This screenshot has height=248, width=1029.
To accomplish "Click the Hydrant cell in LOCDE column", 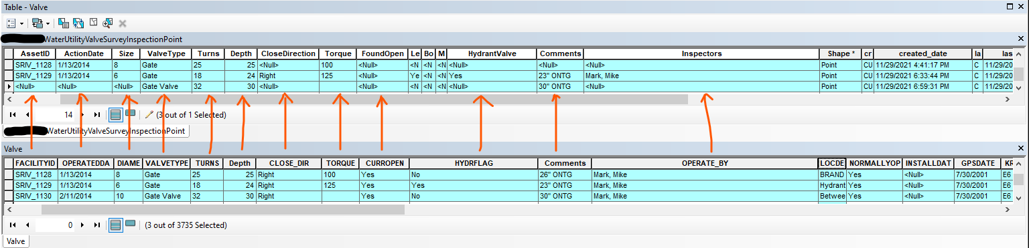I will point(832,185).
